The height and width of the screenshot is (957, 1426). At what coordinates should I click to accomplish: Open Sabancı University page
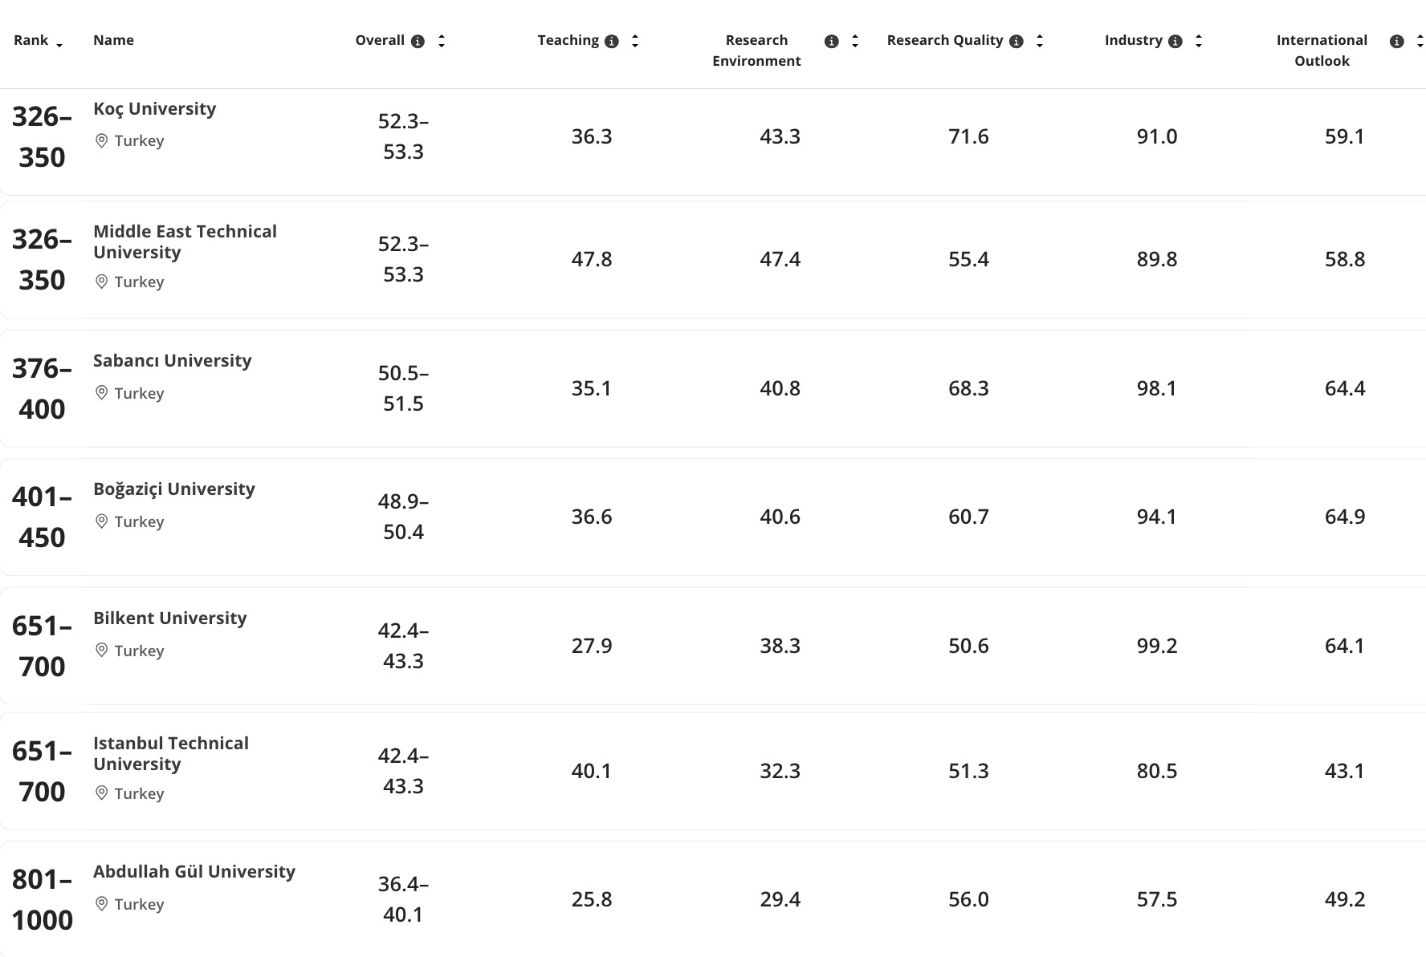pos(172,361)
